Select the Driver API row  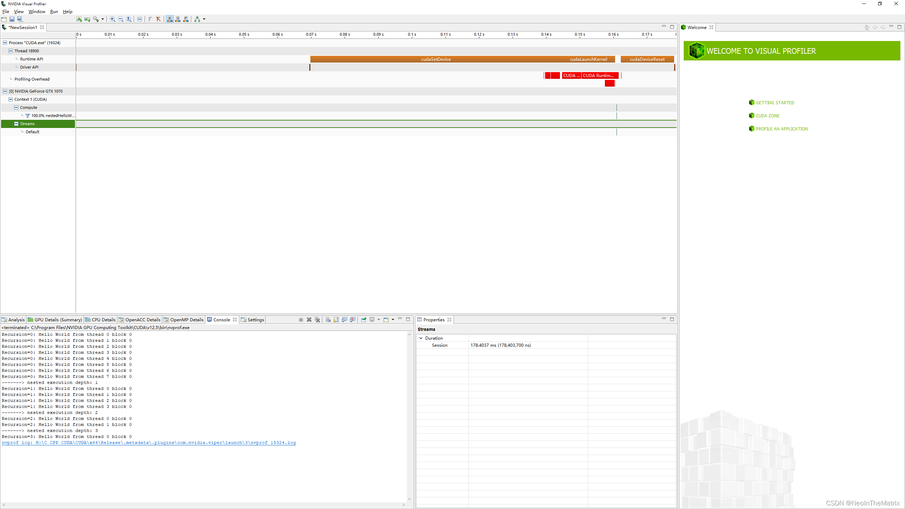pos(38,67)
